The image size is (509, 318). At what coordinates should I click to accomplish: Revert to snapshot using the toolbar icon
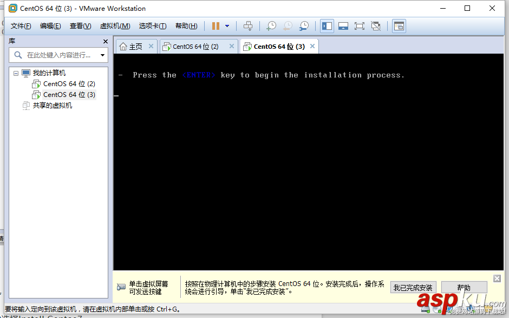click(288, 26)
